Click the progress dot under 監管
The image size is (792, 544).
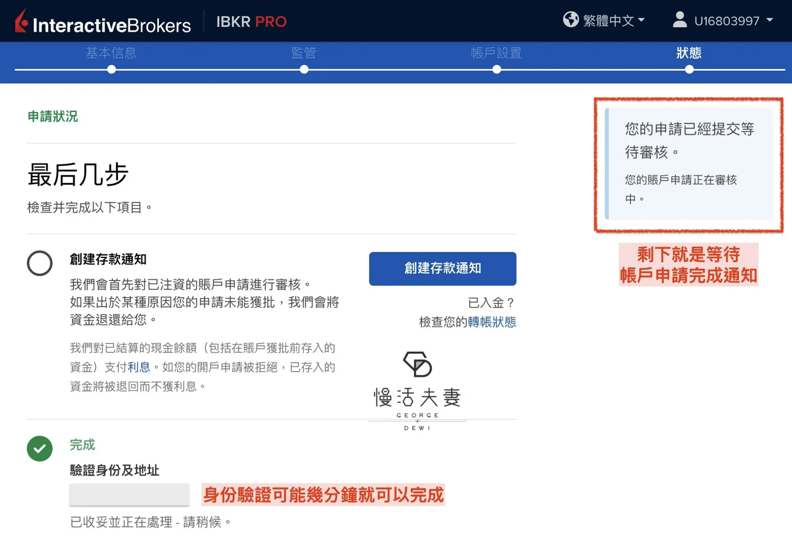click(x=304, y=69)
